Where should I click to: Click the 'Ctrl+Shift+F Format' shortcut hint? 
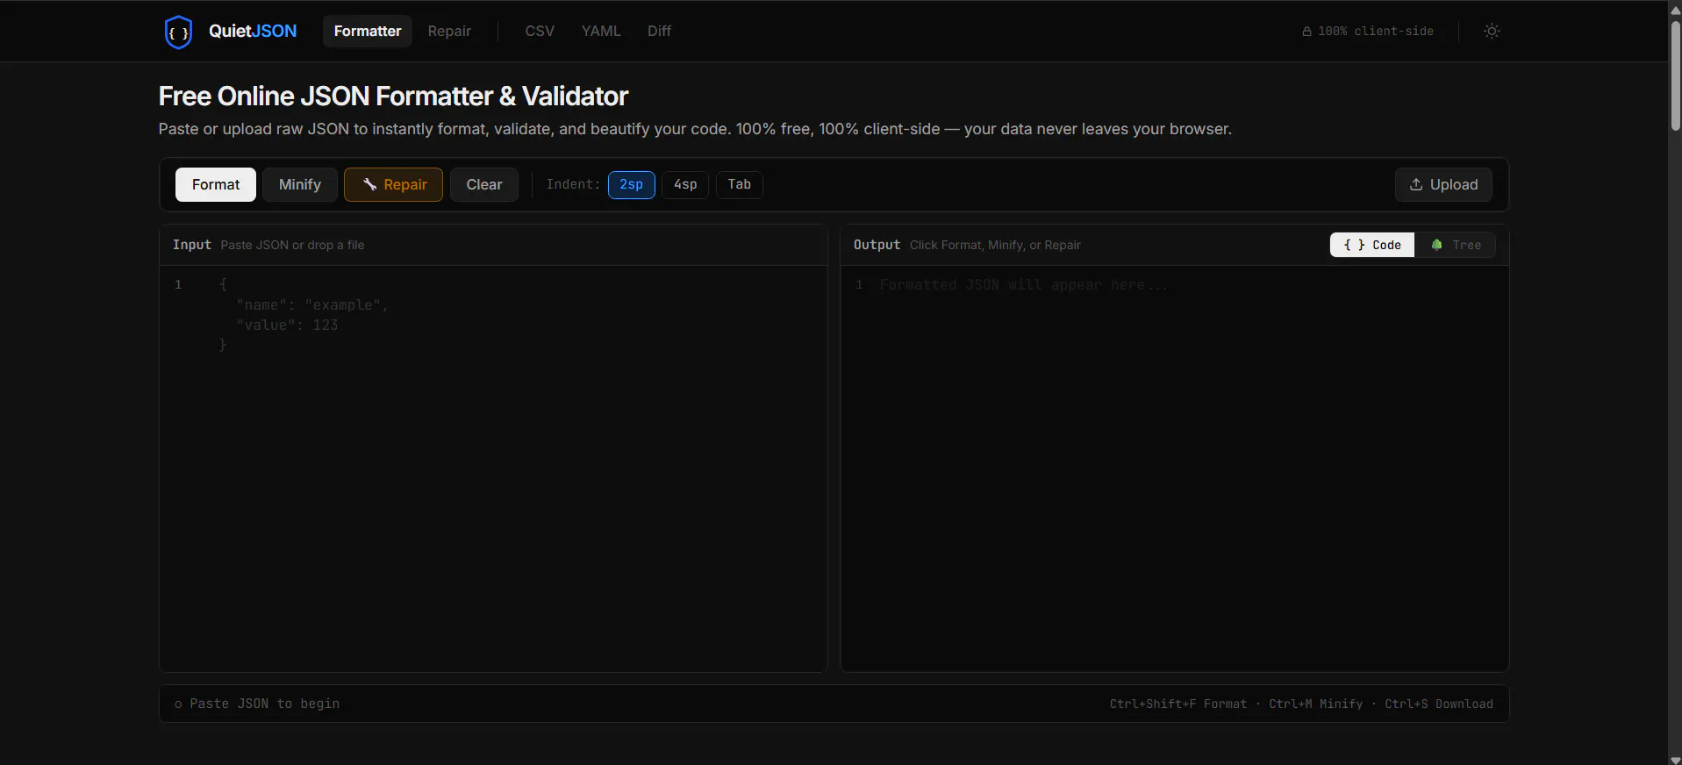pos(1177,704)
